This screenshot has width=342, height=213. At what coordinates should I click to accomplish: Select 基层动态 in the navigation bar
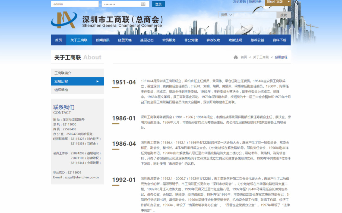coord(147,40)
